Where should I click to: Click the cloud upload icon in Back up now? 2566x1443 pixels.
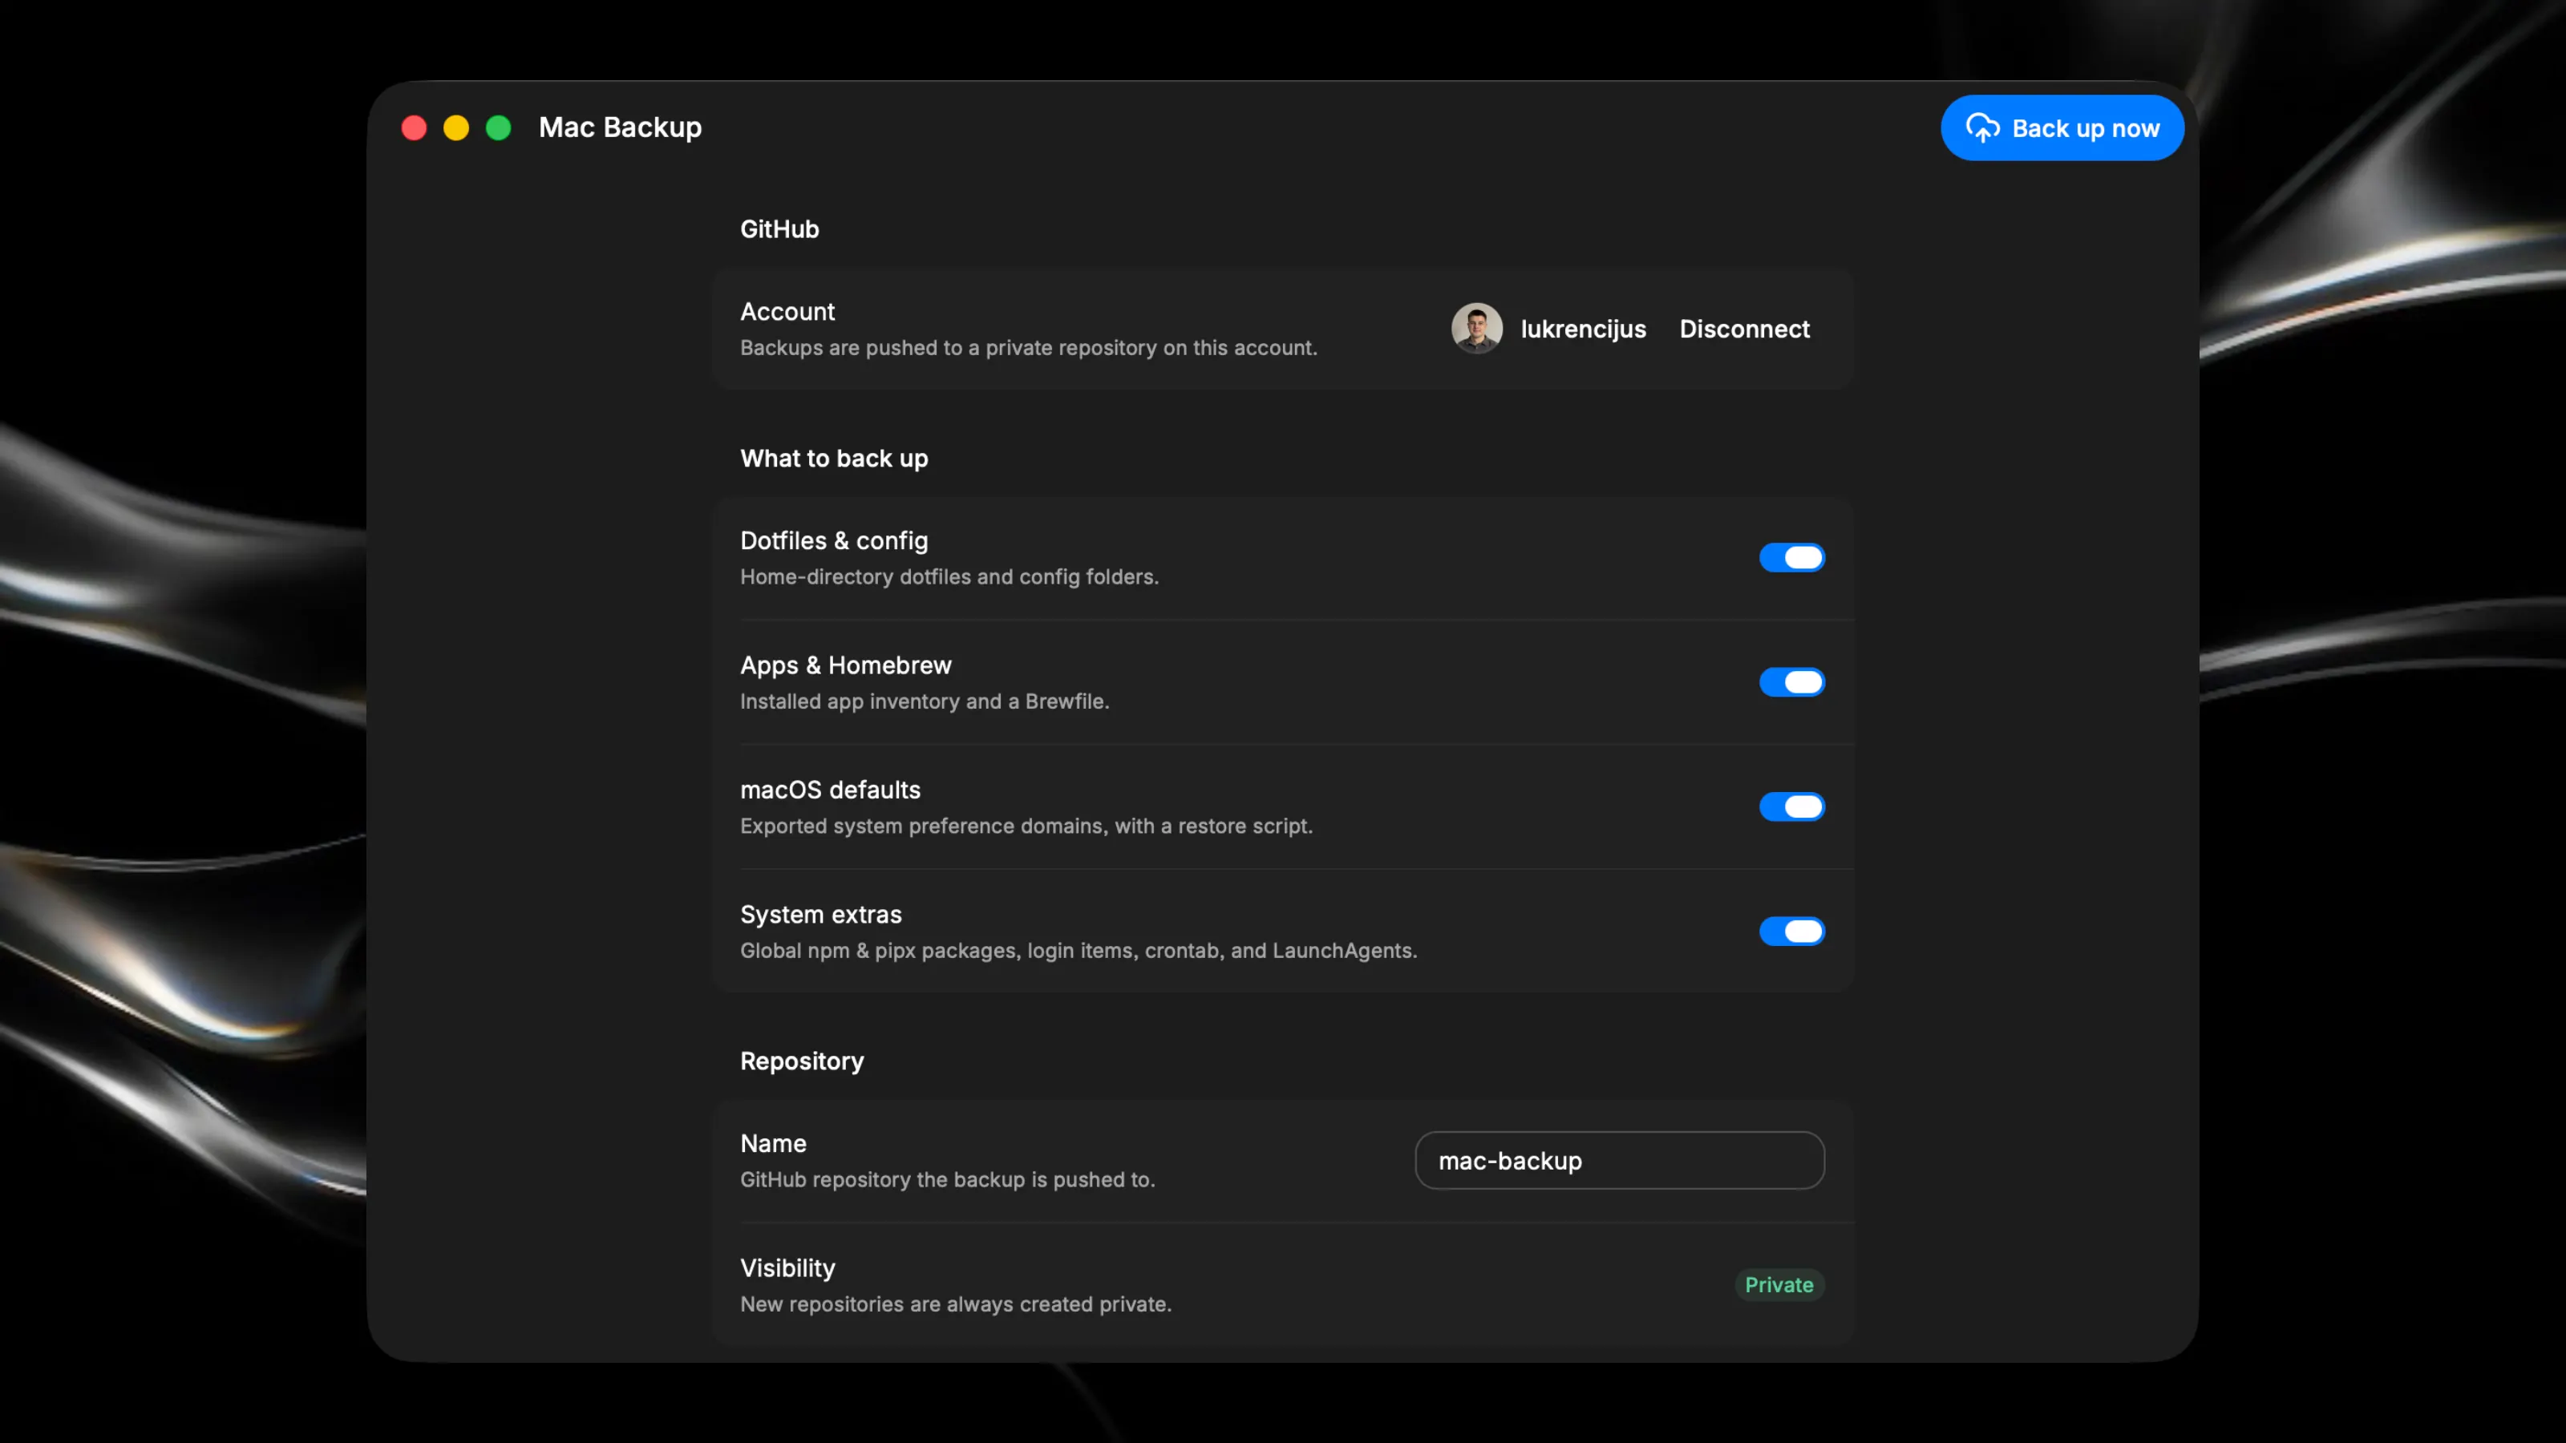pos(1982,127)
